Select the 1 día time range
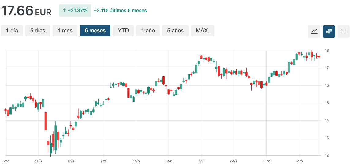This screenshot has height=166, width=351. click(x=12, y=31)
